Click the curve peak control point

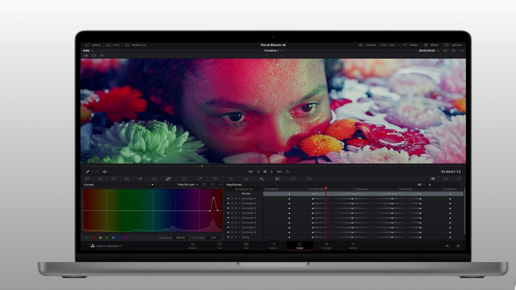213,198
